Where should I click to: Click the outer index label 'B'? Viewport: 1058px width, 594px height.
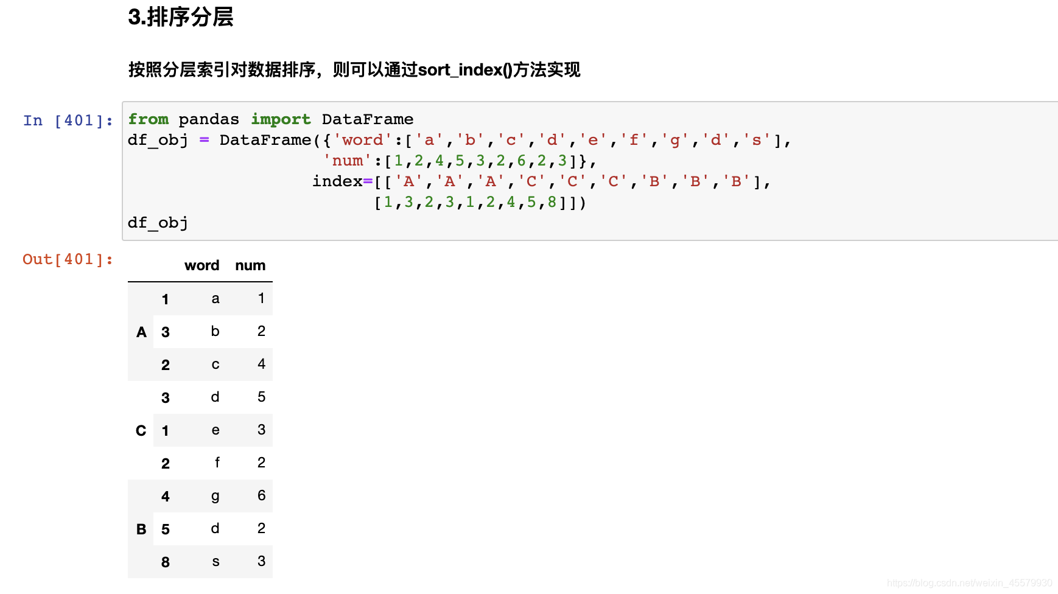coord(141,529)
